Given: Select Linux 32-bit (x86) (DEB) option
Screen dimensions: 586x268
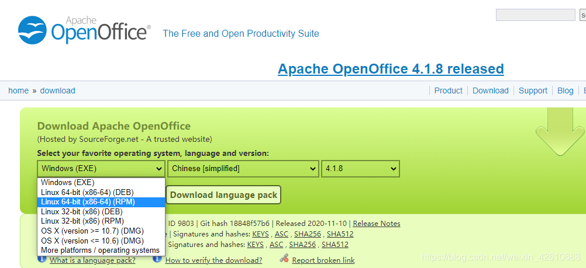Looking at the screenshot, I should coord(101,211).
